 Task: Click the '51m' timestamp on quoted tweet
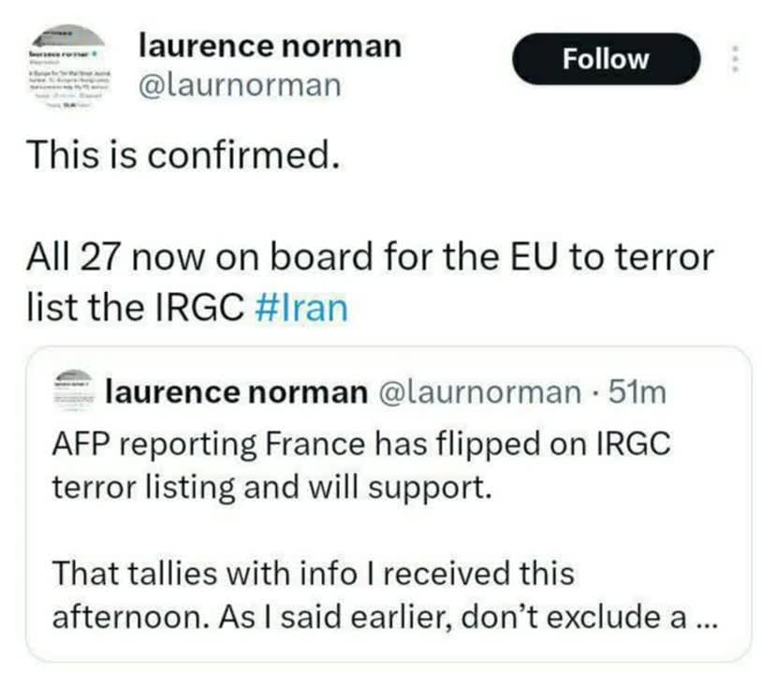point(638,392)
